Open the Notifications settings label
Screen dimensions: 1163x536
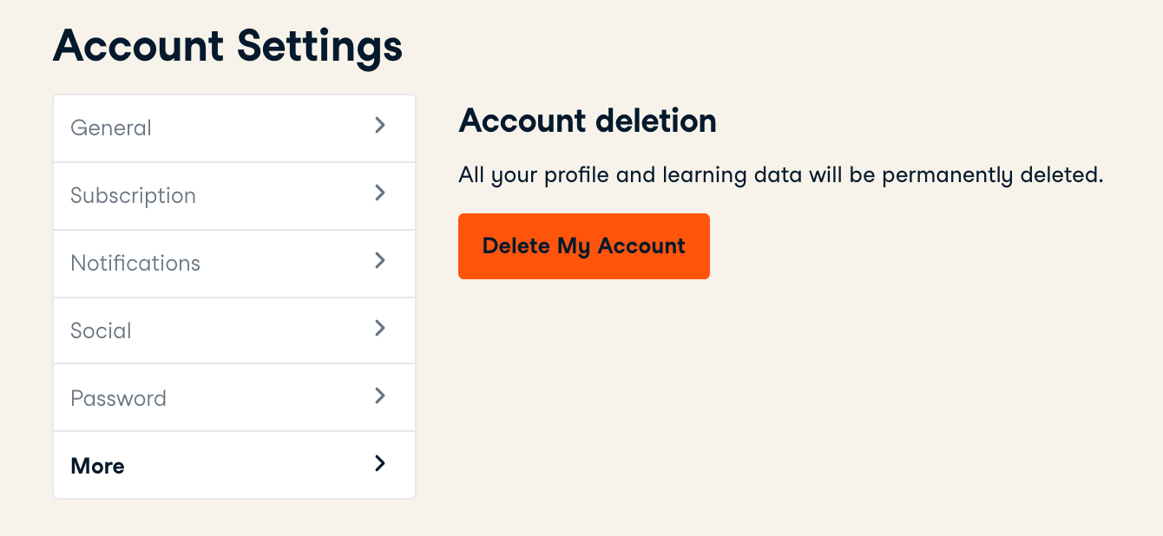[135, 264]
